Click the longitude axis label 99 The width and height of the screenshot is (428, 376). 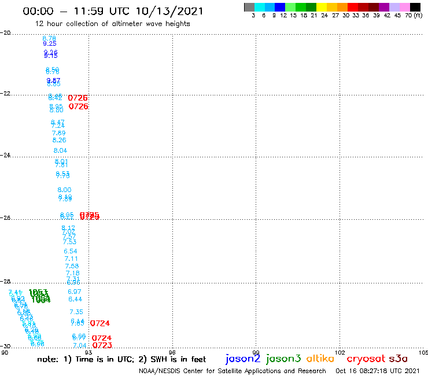256,352
